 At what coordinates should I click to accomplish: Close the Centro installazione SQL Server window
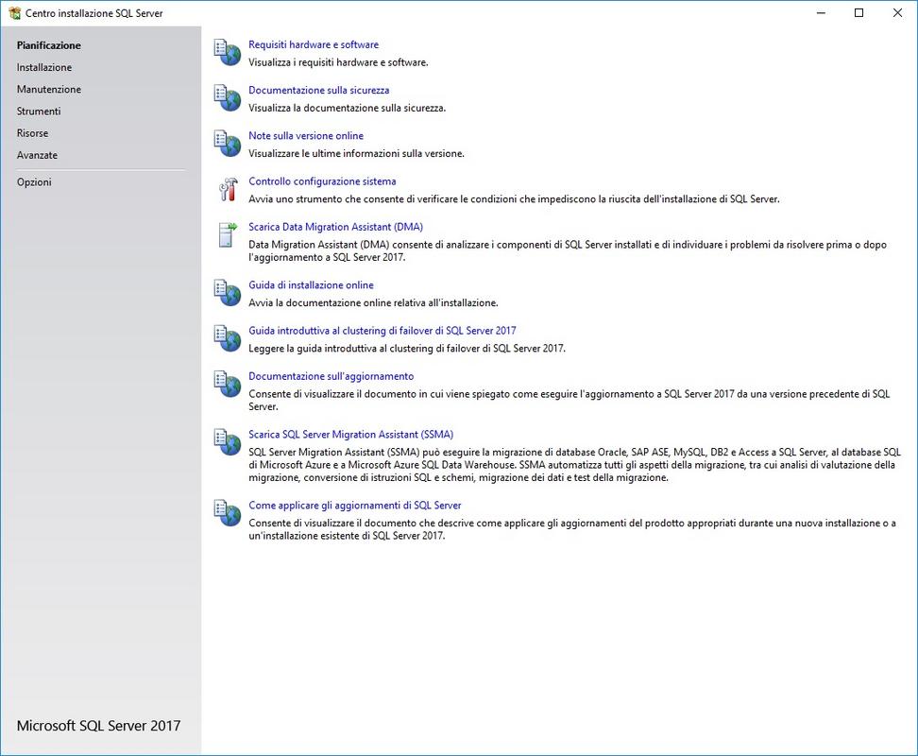pos(897,13)
